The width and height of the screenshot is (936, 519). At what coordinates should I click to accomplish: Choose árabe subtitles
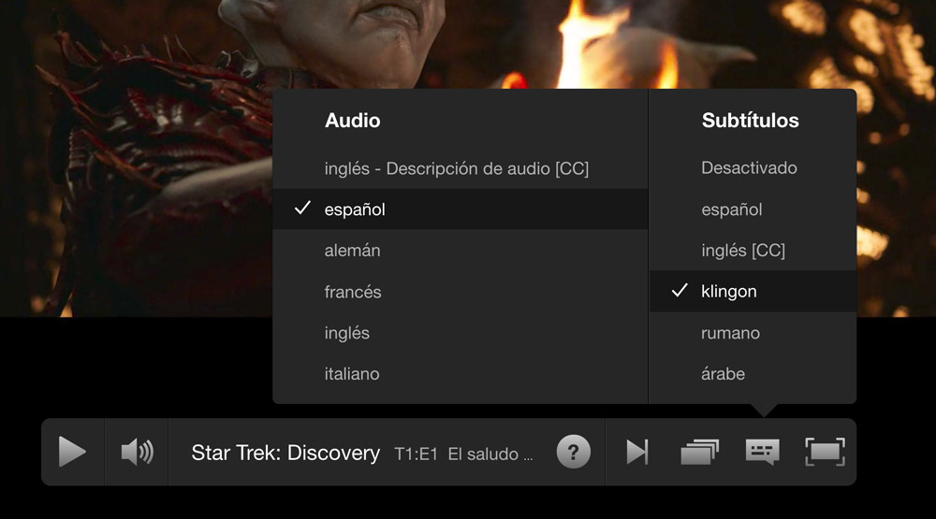click(x=753, y=374)
